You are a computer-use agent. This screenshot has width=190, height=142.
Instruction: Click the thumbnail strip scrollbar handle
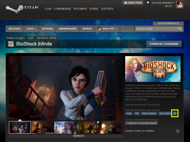(79, 136)
